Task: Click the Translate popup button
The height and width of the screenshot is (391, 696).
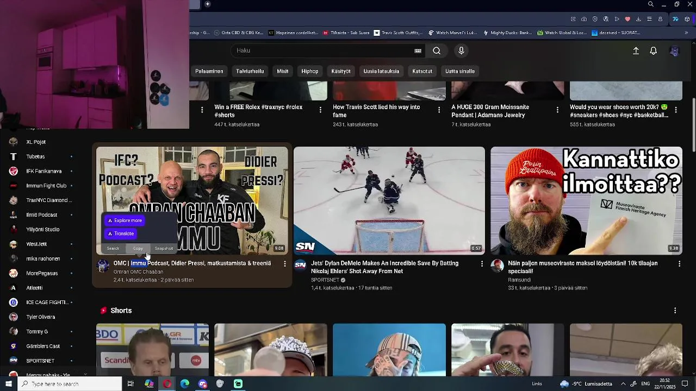Action: pos(121,234)
